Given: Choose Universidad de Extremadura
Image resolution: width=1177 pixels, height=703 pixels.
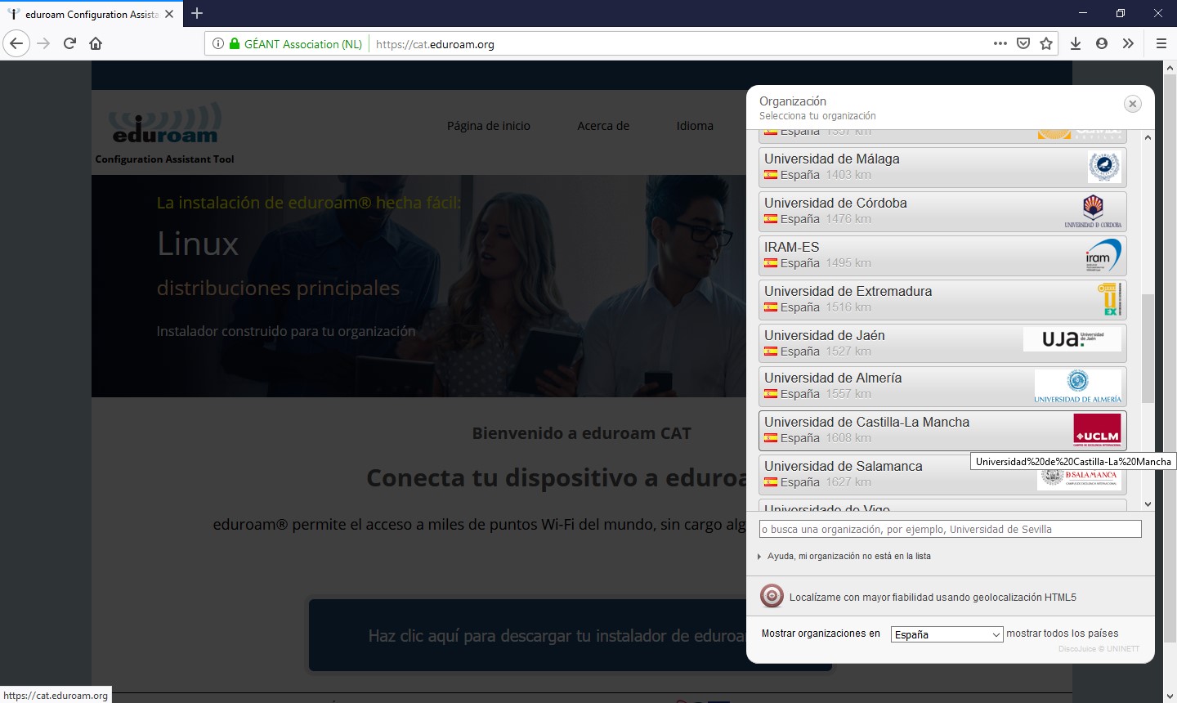Looking at the screenshot, I should pyautogui.click(x=942, y=299).
